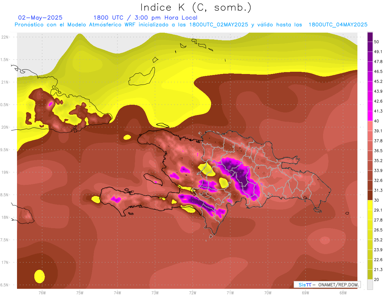Click the '46.5' legend value
The image size is (385, 297).
tap(378, 71)
